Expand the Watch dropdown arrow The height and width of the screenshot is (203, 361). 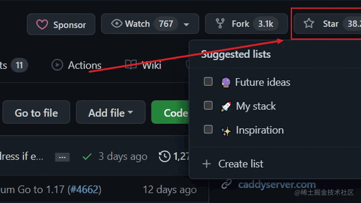(x=186, y=25)
